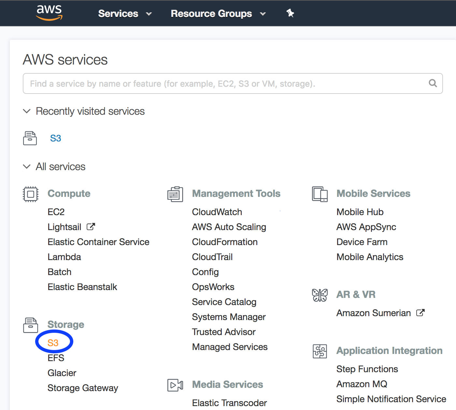Click the Management Tools clipboard icon

(x=175, y=194)
